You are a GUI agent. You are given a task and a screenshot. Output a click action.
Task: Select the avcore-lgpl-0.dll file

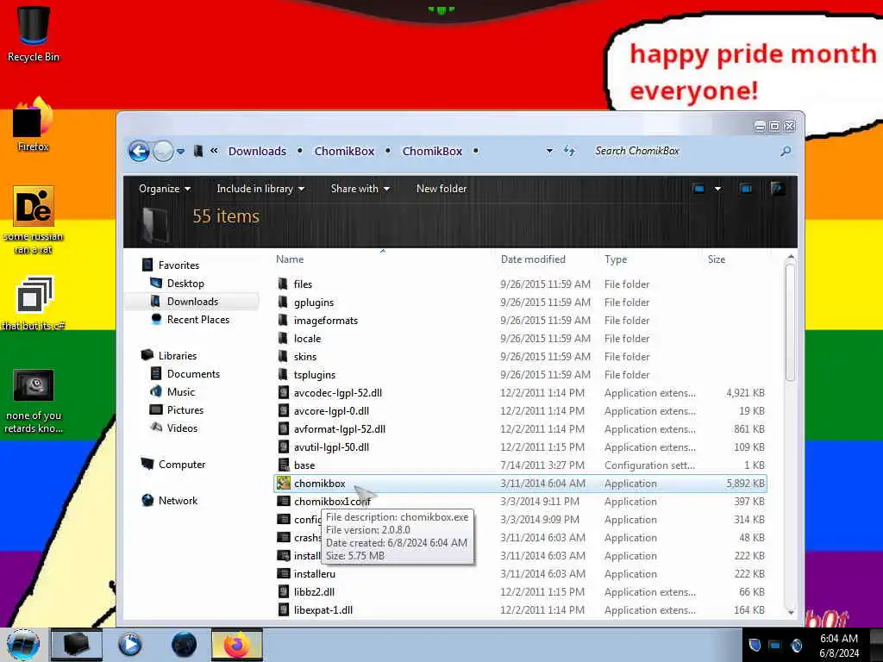[x=331, y=411]
